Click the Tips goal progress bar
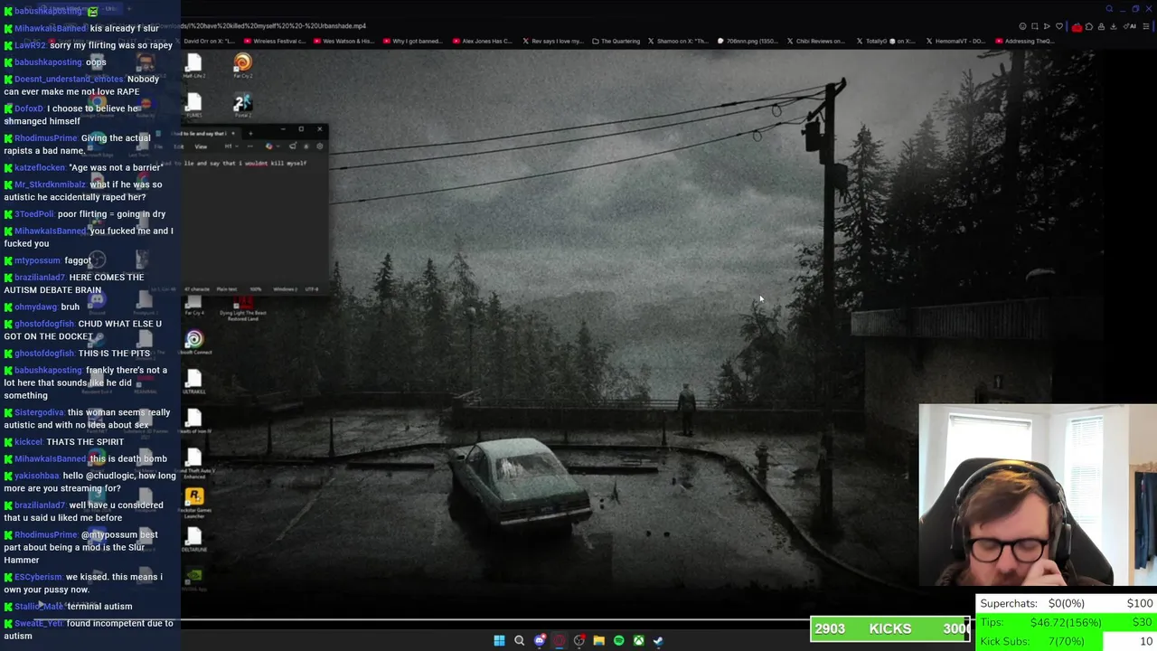 click(x=1067, y=622)
